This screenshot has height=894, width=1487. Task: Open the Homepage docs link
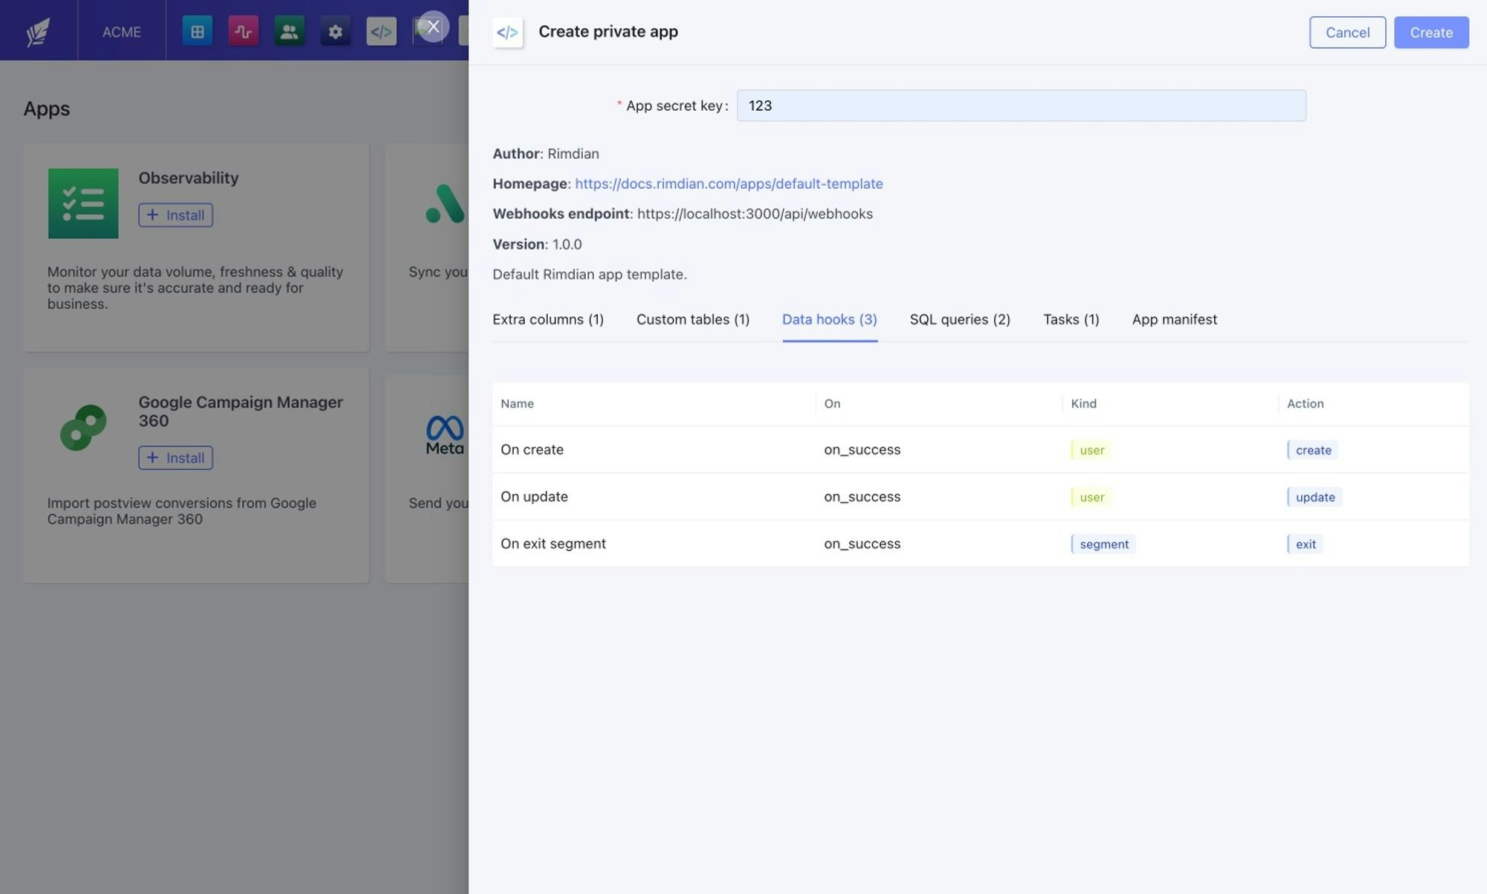[728, 184]
